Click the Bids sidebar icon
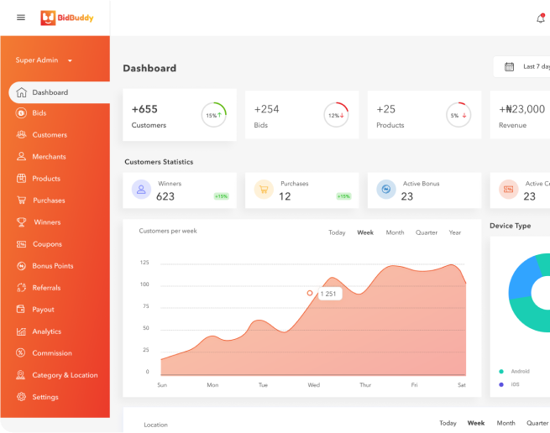The height and width of the screenshot is (433, 550). (21, 113)
